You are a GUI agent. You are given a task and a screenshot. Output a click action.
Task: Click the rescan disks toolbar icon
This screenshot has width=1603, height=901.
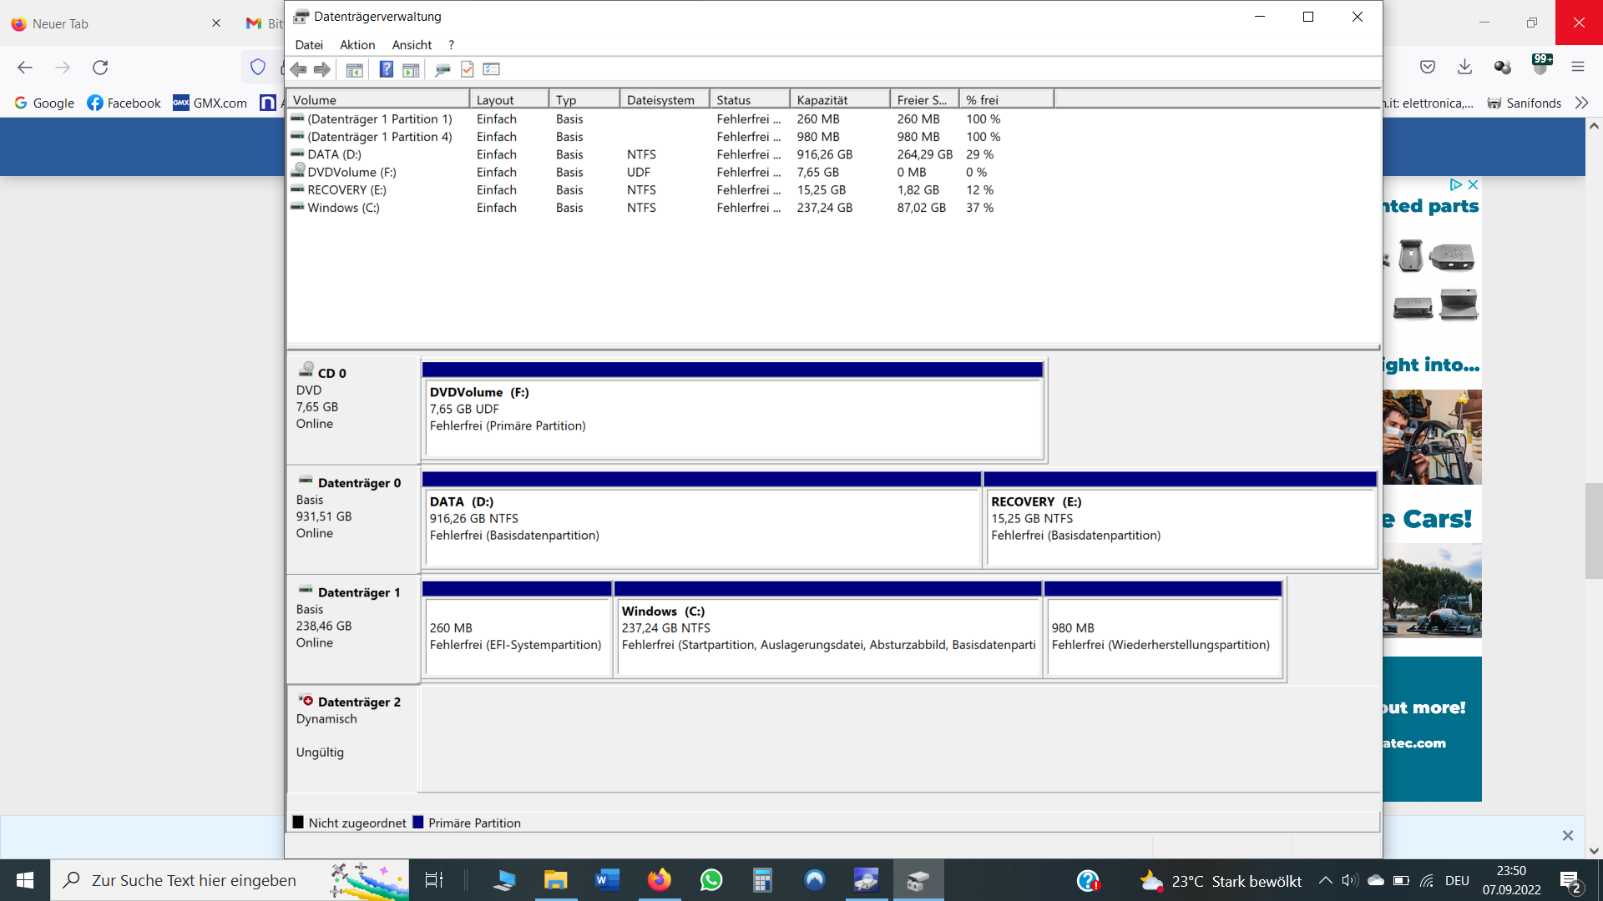pos(442,69)
